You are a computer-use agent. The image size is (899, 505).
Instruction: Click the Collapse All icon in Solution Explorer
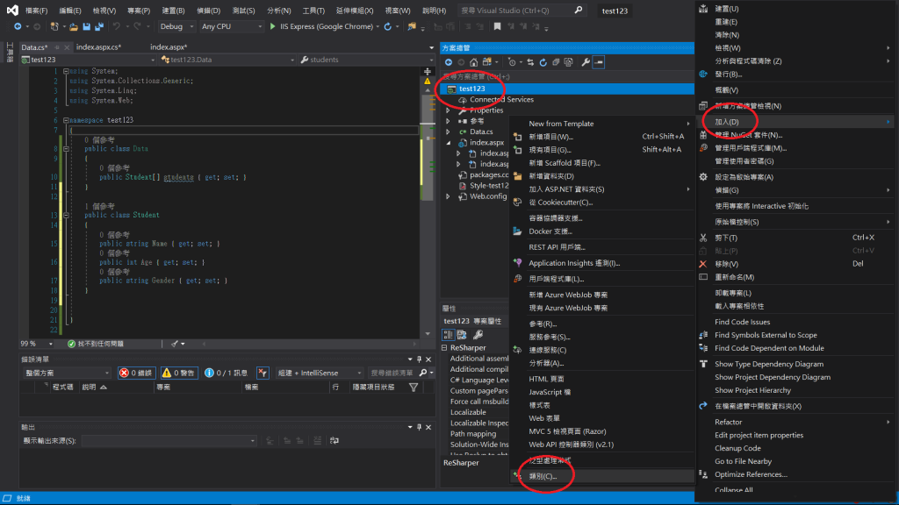coord(556,62)
